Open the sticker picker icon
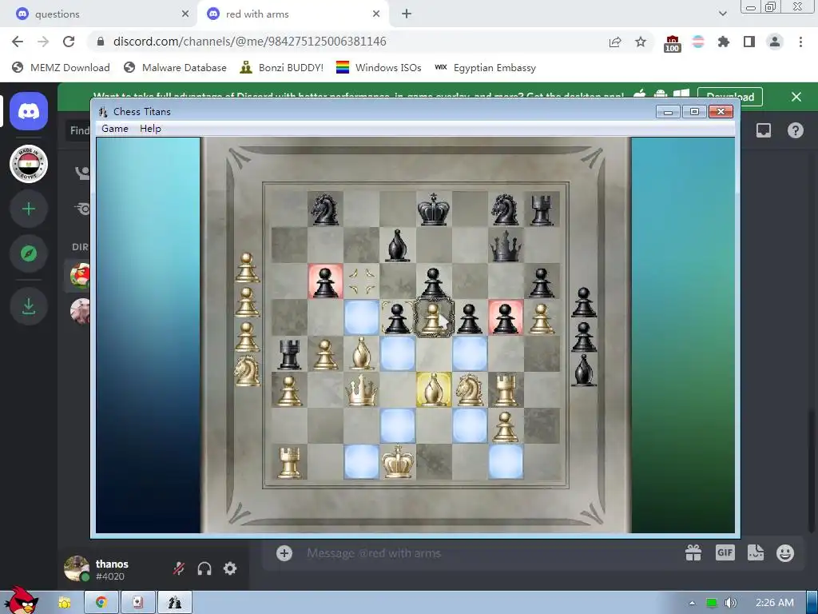 point(756,553)
